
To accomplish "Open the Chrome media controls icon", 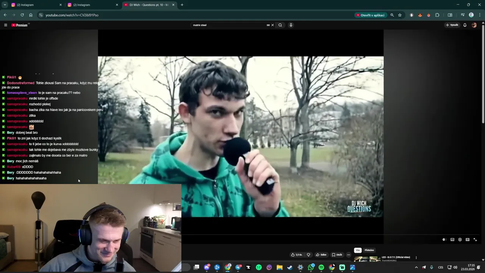I will [x=463, y=15].
